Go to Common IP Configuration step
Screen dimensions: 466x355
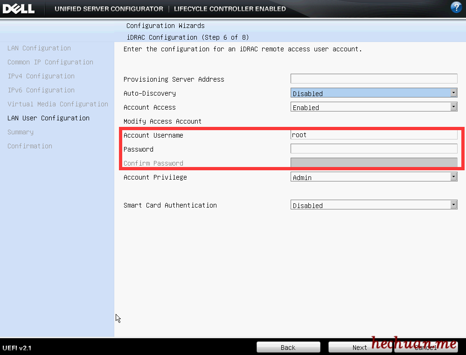50,62
